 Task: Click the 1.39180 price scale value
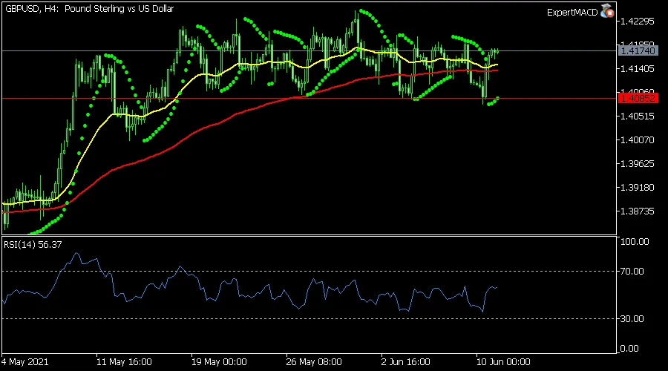click(638, 188)
